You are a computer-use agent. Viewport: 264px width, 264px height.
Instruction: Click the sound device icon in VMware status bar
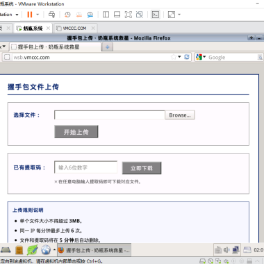pos(226,261)
